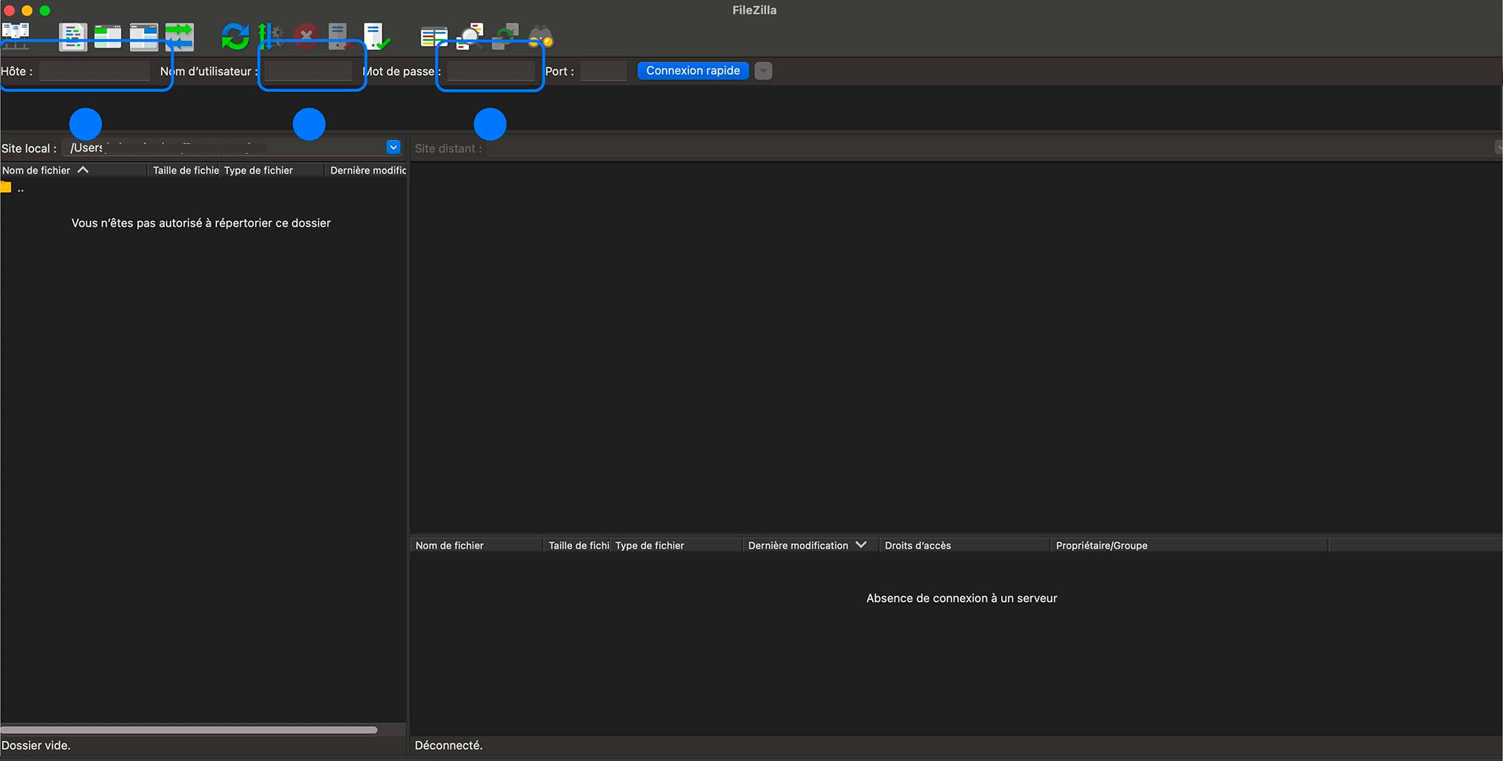Show the remote directory tree
Viewport: 1503px width, 761px height.
click(x=144, y=35)
